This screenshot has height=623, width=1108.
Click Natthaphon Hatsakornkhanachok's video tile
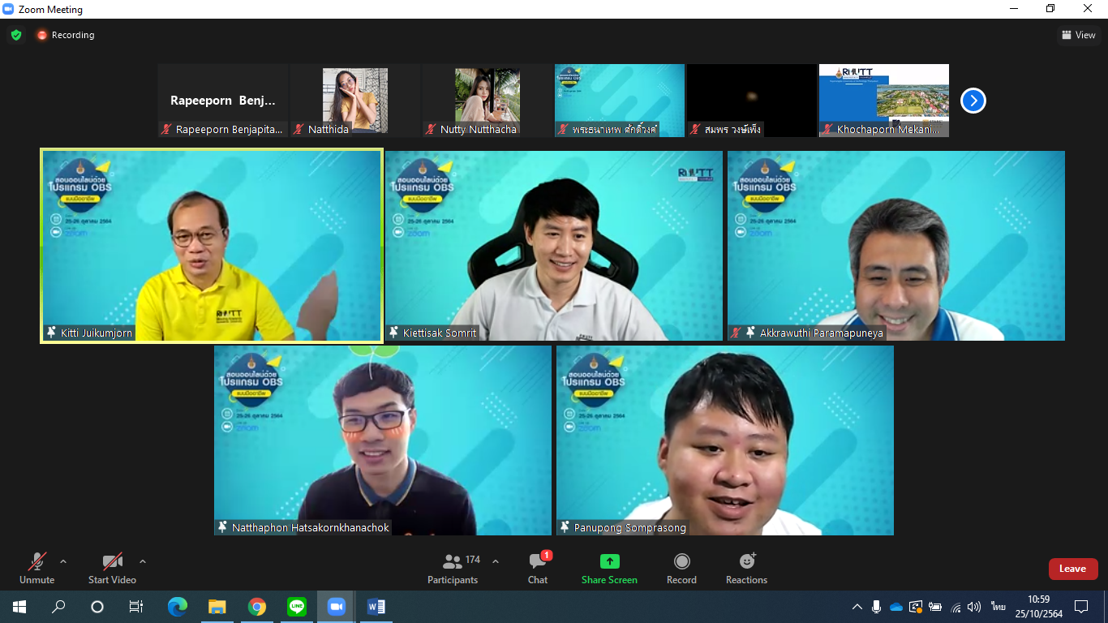point(383,440)
